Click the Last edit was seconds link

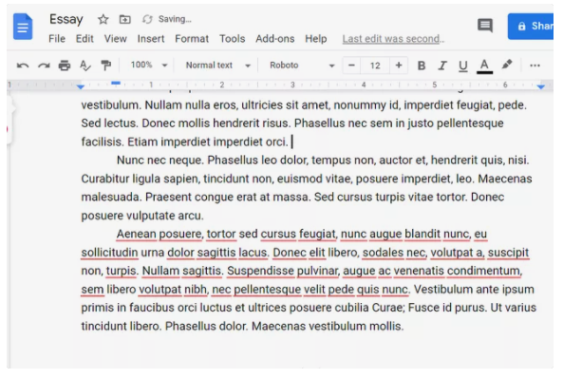393,39
